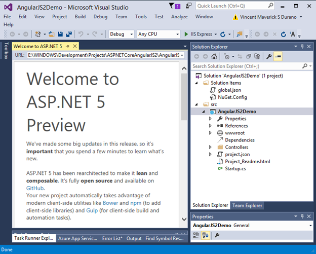This screenshot has width=316, height=254.
Task: Expand the project.json node
Action: point(210,154)
